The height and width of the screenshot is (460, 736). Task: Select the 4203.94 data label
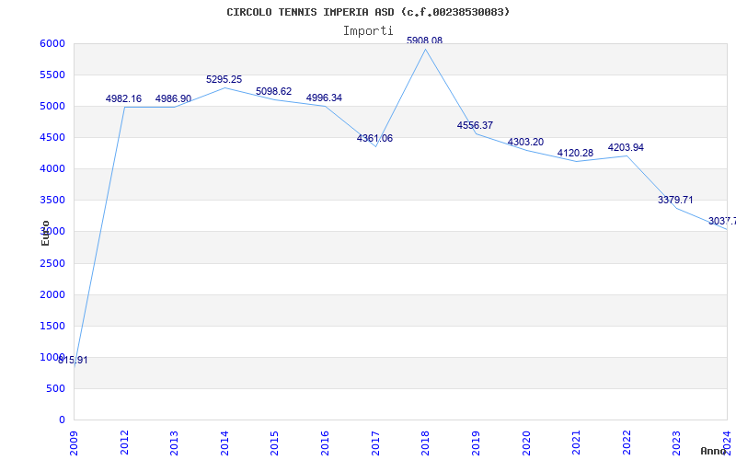tap(626, 148)
